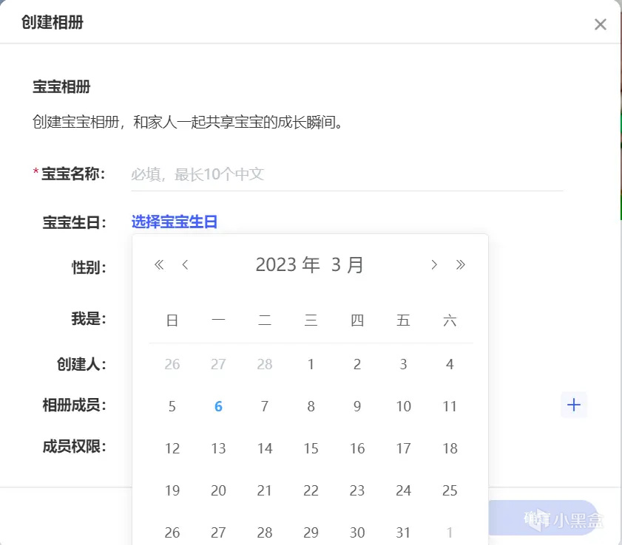Image resolution: width=622 pixels, height=545 pixels.
Task: Select March 9 in the calendar
Action: [357, 406]
